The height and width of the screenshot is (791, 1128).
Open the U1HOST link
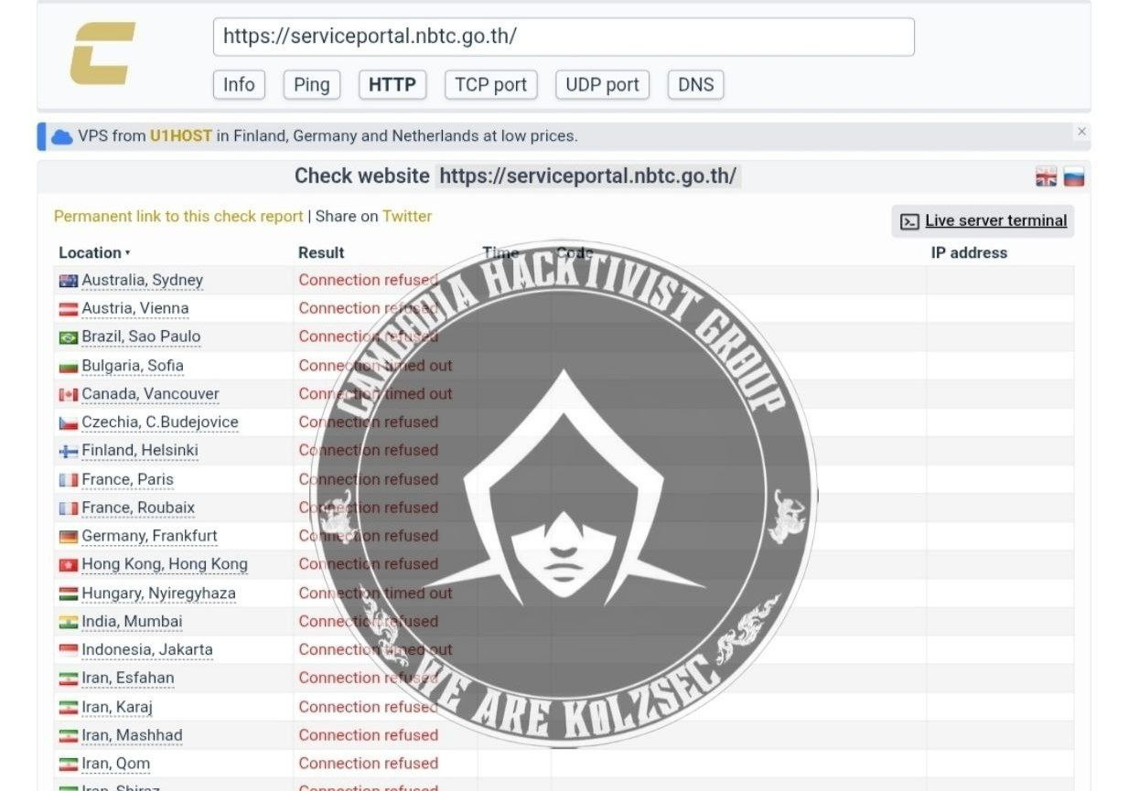click(181, 136)
